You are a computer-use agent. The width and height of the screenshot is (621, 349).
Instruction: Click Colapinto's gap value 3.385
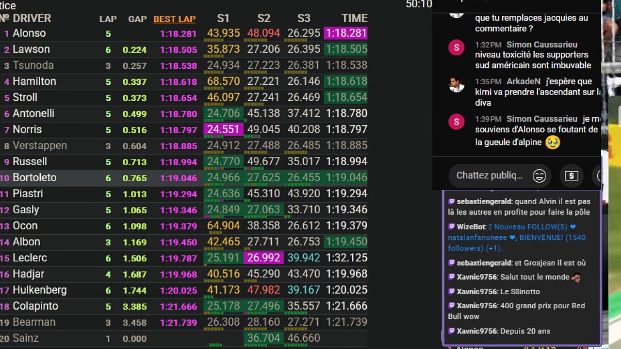click(134, 306)
